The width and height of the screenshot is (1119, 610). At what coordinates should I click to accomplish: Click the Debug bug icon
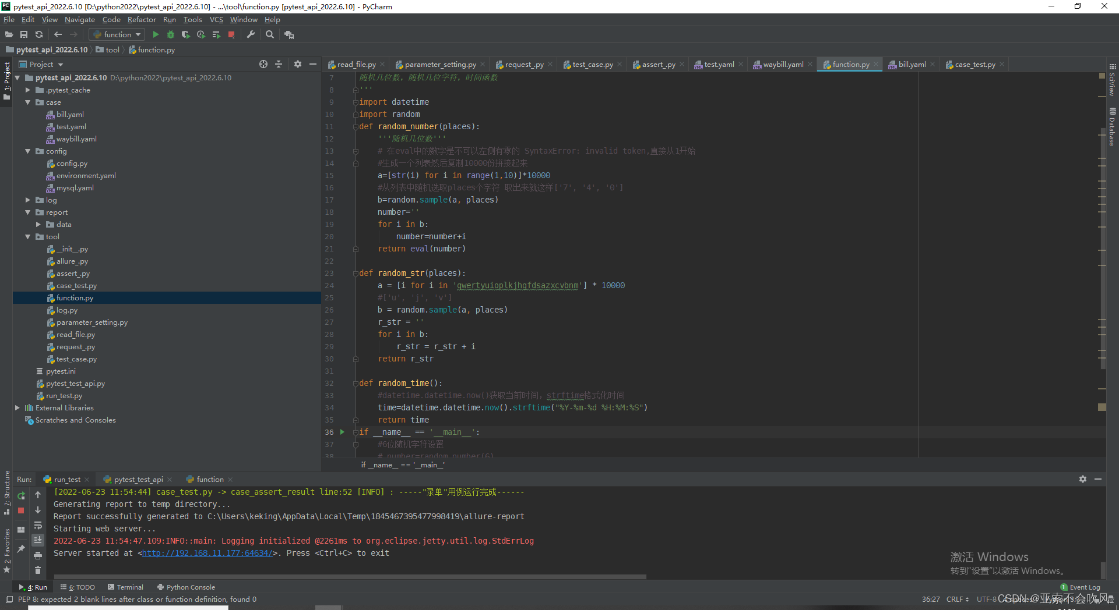[171, 35]
